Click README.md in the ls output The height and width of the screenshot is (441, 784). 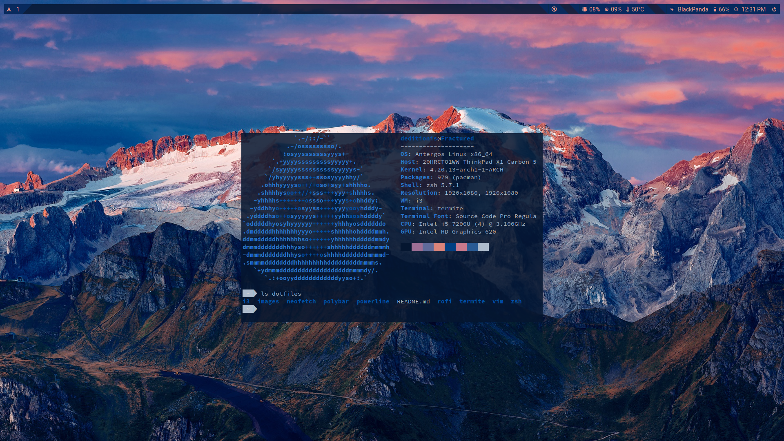coord(413,301)
